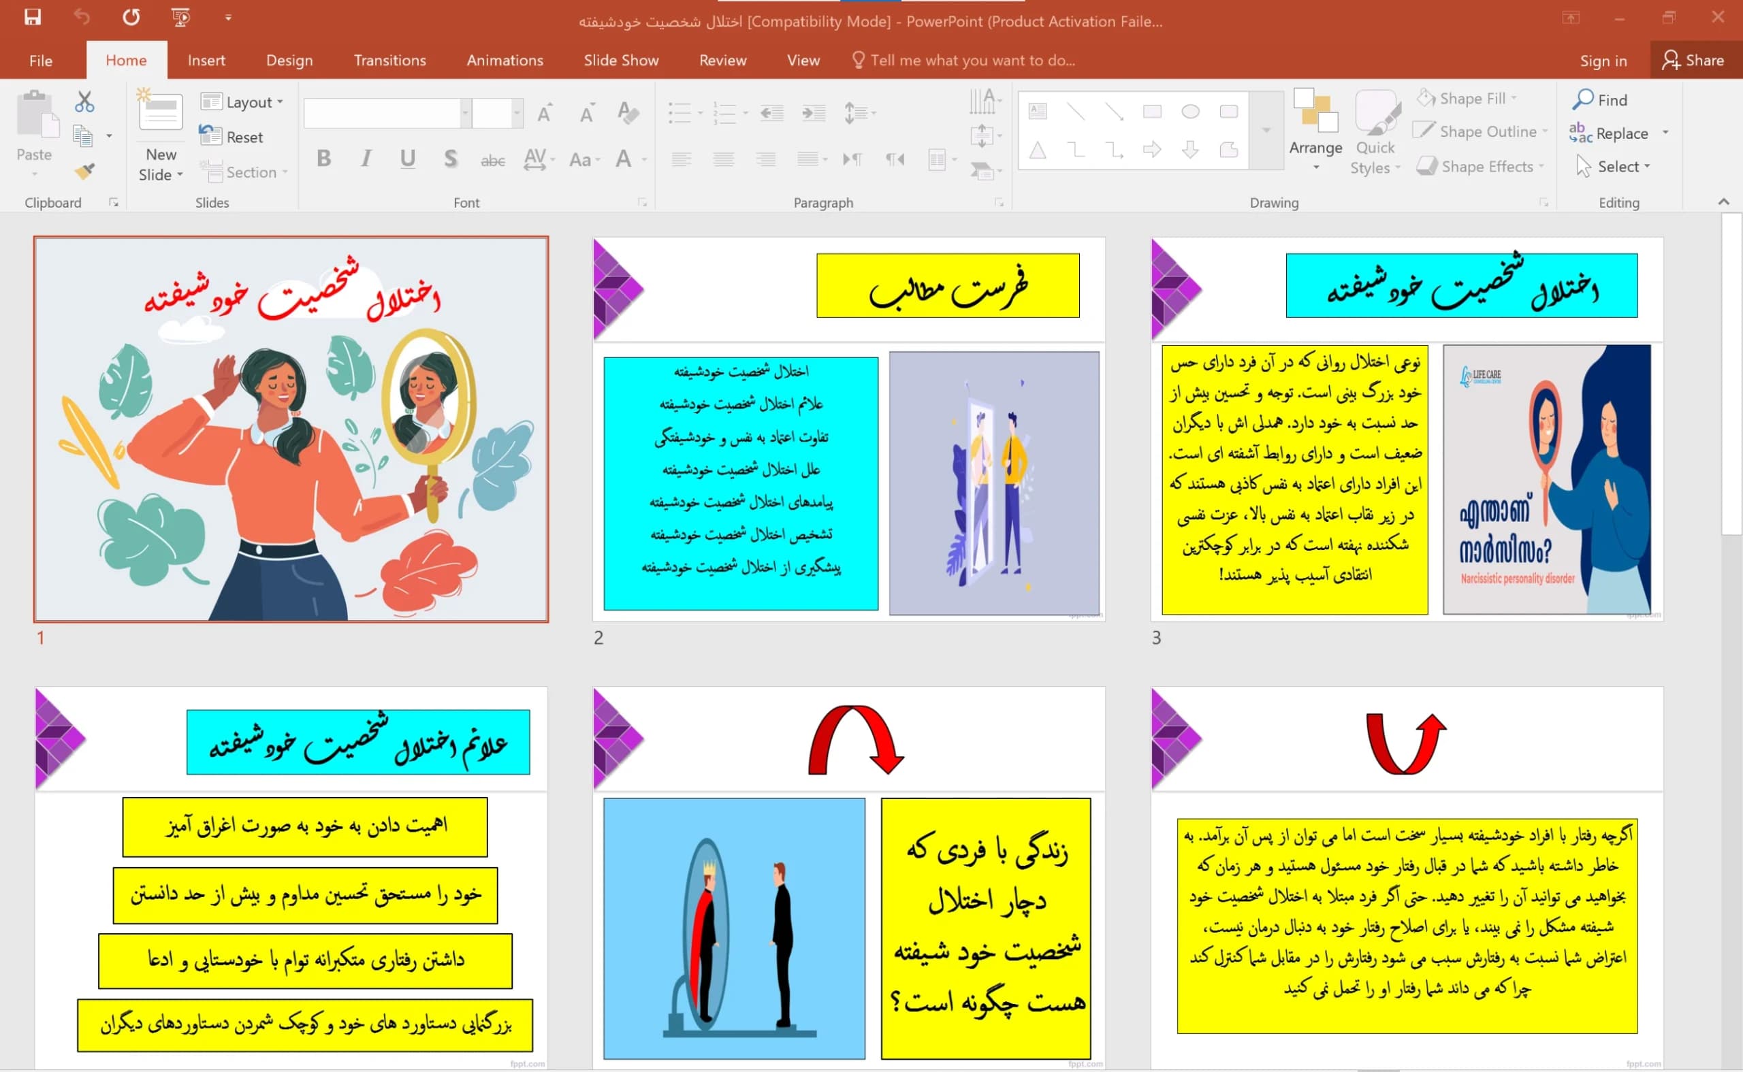The image size is (1743, 1072).
Task: Start slide show from beginning icon
Action: pyautogui.click(x=181, y=17)
